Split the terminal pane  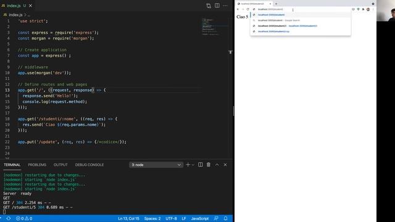pyautogui.click(x=200, y=165)
